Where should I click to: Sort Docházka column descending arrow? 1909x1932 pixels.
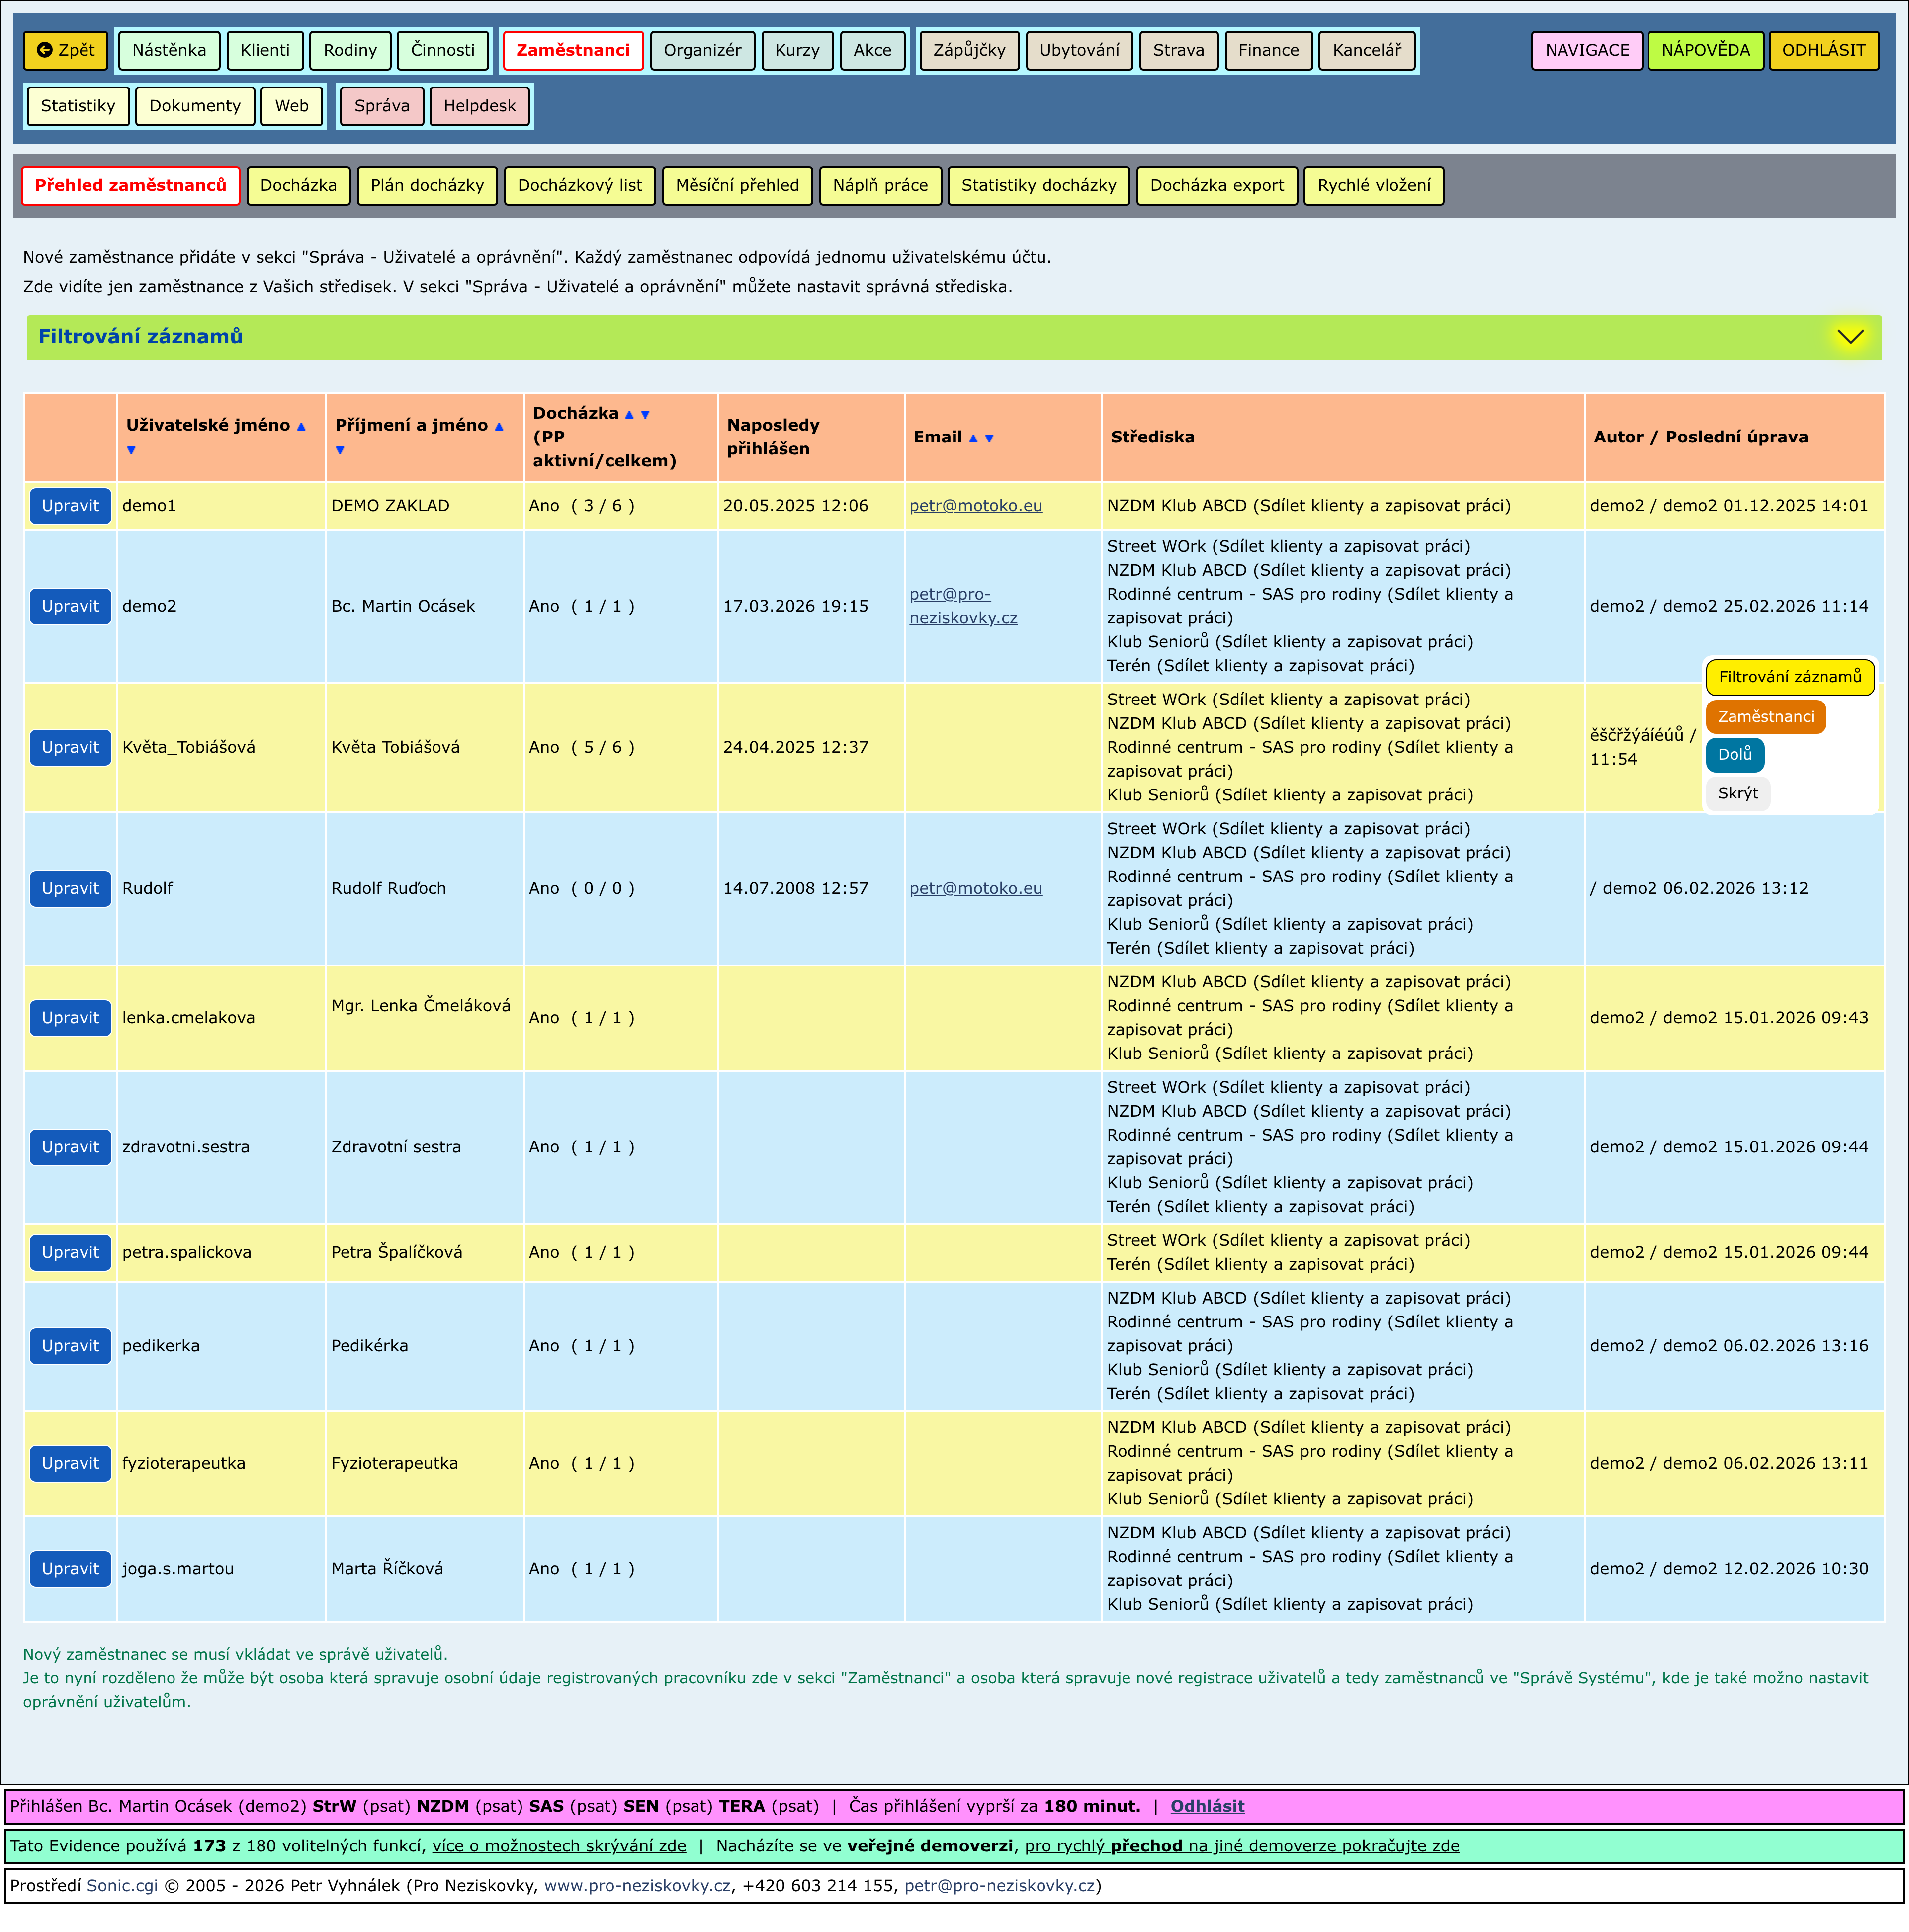(645, 415)
